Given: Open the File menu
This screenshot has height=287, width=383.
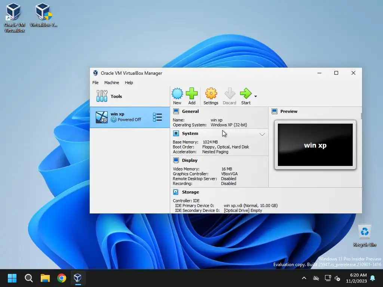Looking at the screenshot, I should tap(95, 83).
